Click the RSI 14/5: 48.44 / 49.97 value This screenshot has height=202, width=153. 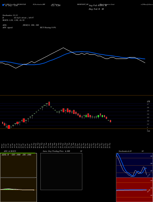click(x=18, y=18)
